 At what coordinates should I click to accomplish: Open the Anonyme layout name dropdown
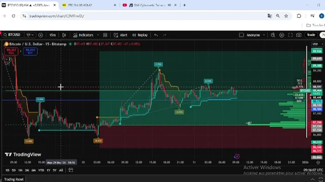[x=256, y=35]
